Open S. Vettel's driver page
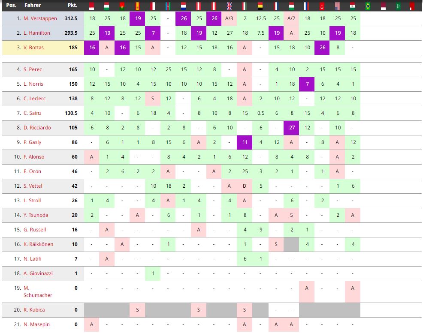The image size is (423, 333). (33, 186)
